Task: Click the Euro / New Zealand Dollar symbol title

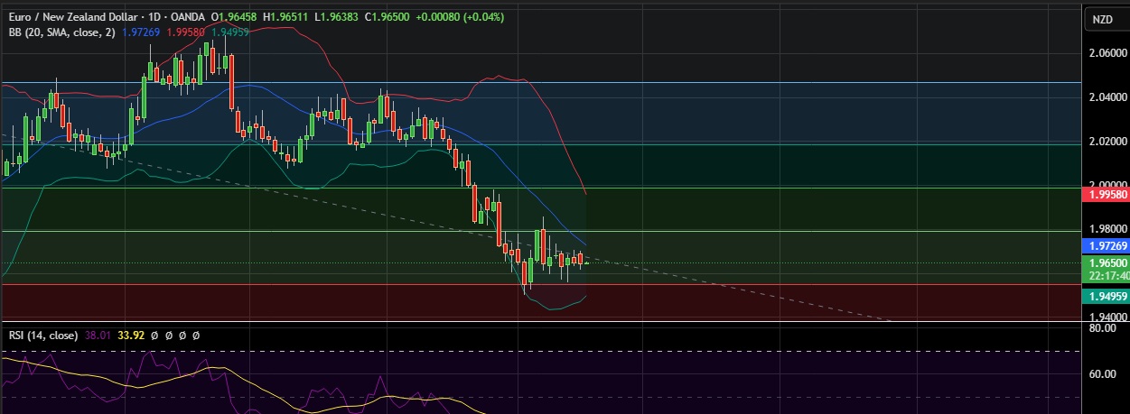Action: pyautogui.click(x=71, y=17)
